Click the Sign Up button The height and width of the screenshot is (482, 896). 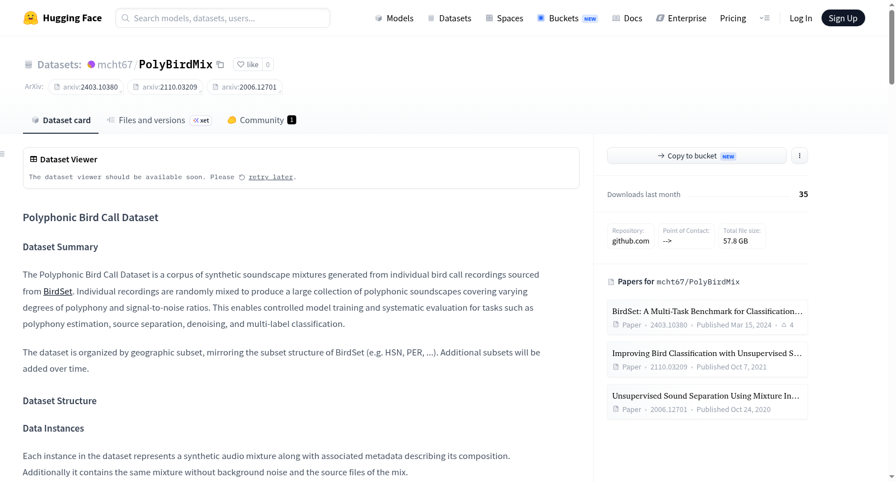point(843,18)
